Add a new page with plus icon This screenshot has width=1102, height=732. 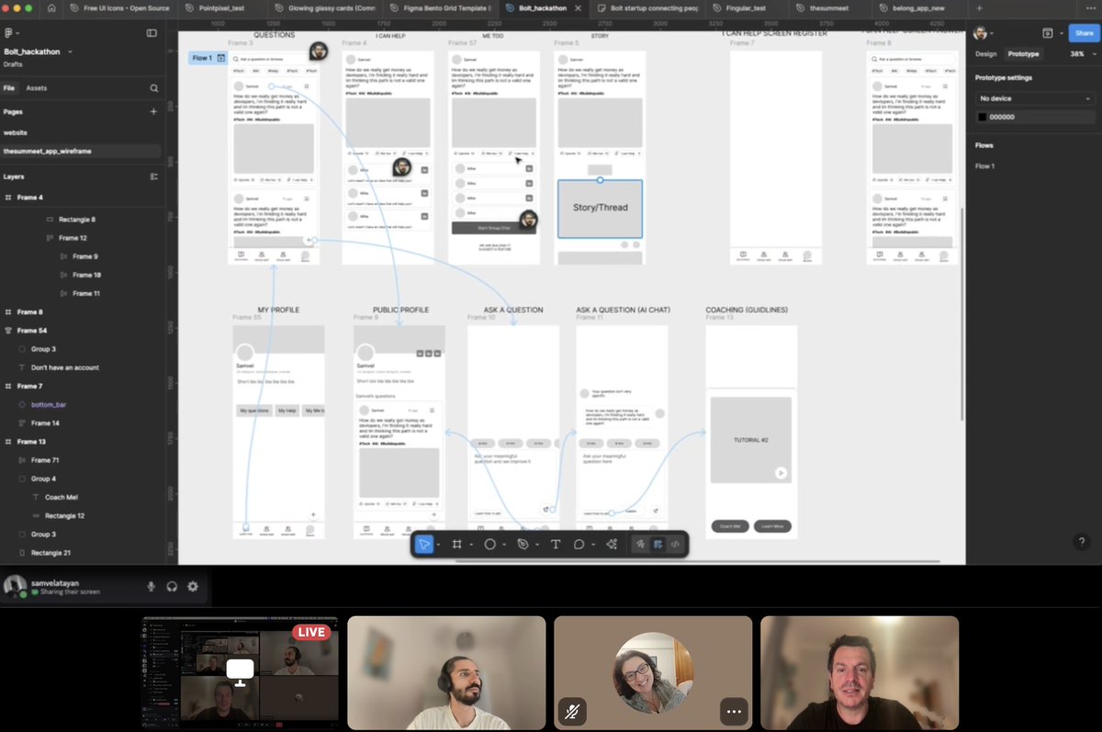pos(153,111)
